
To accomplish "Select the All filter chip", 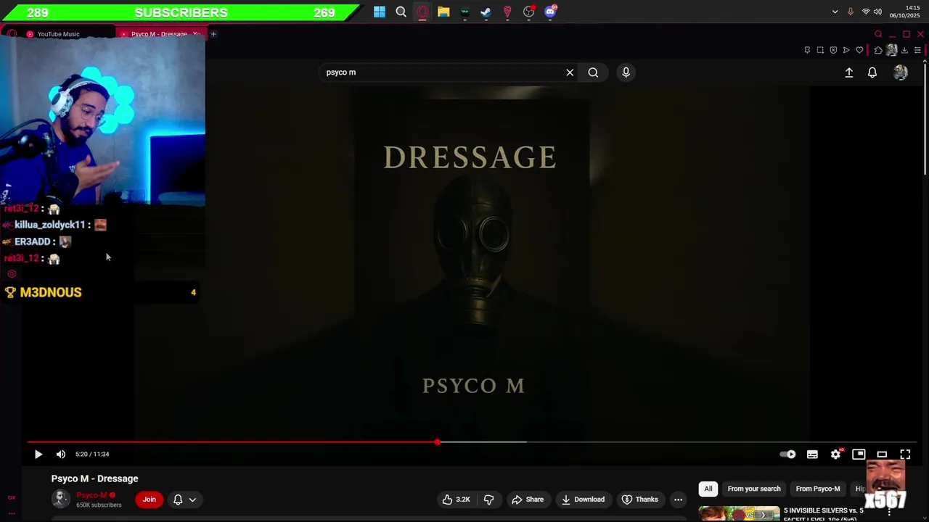I will tap(708, 489).
